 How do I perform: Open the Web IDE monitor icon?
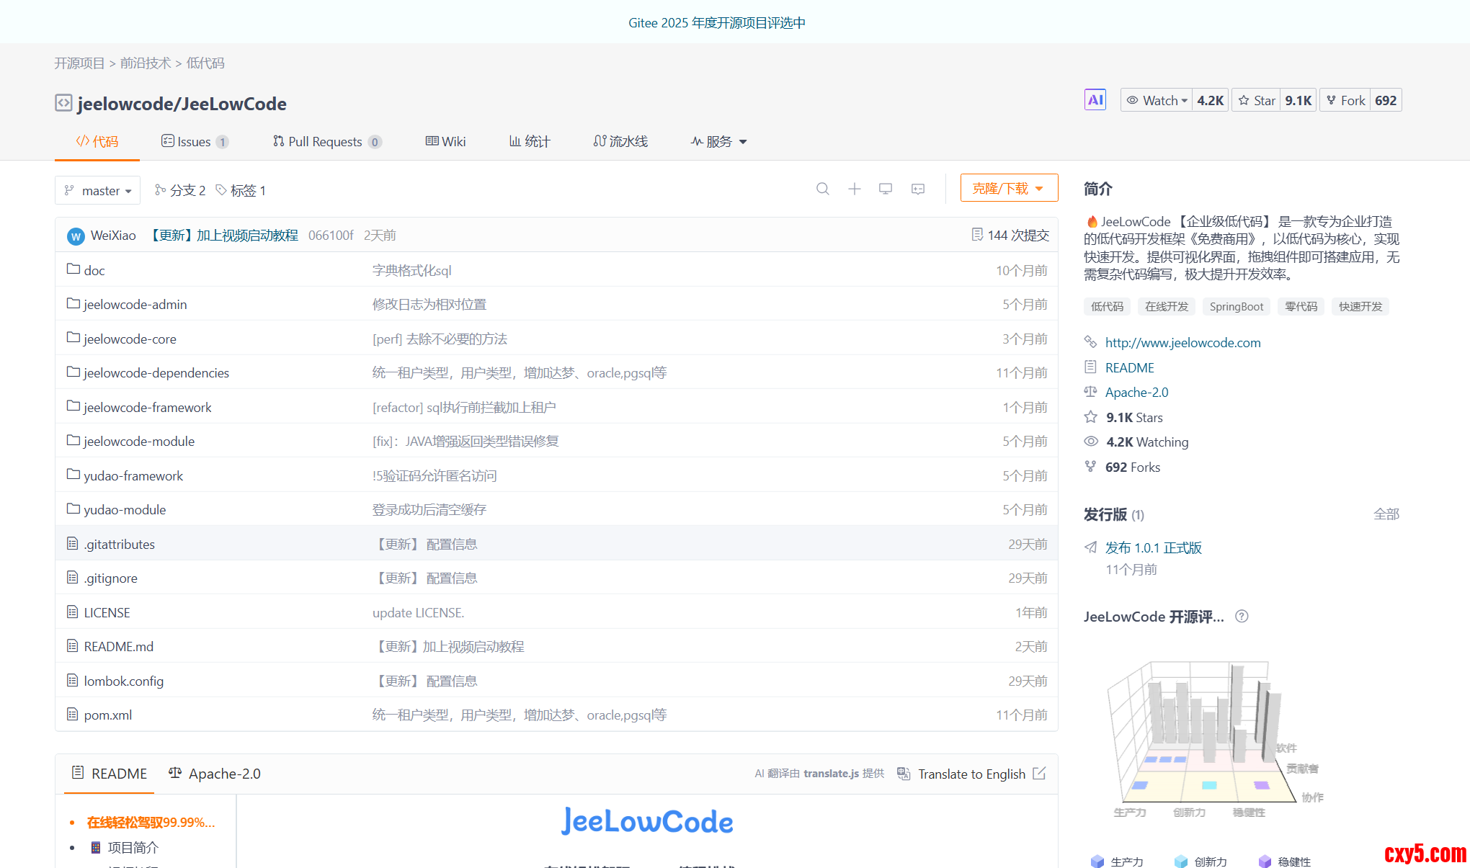point(886,189)
